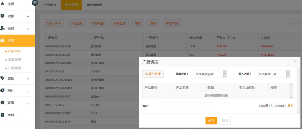Click the 会员 member icon

point(3,28)
